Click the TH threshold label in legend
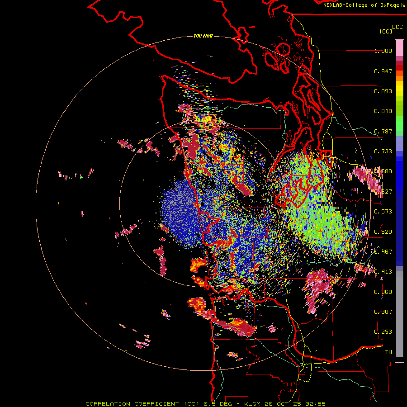This screenshot has width=407, height=407. [x=388, y=352]
